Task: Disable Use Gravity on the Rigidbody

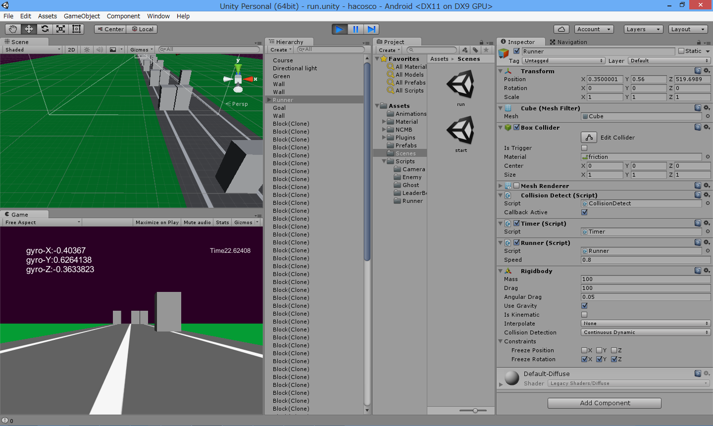Action: click(584, 305)
